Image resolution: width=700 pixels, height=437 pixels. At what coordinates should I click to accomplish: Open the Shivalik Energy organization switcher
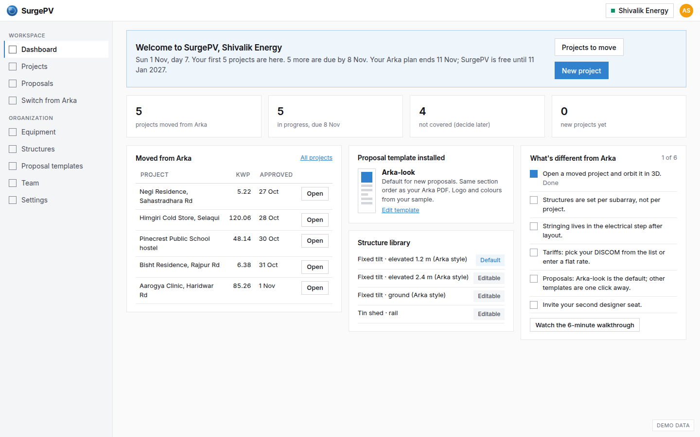(x=639, y=11)
